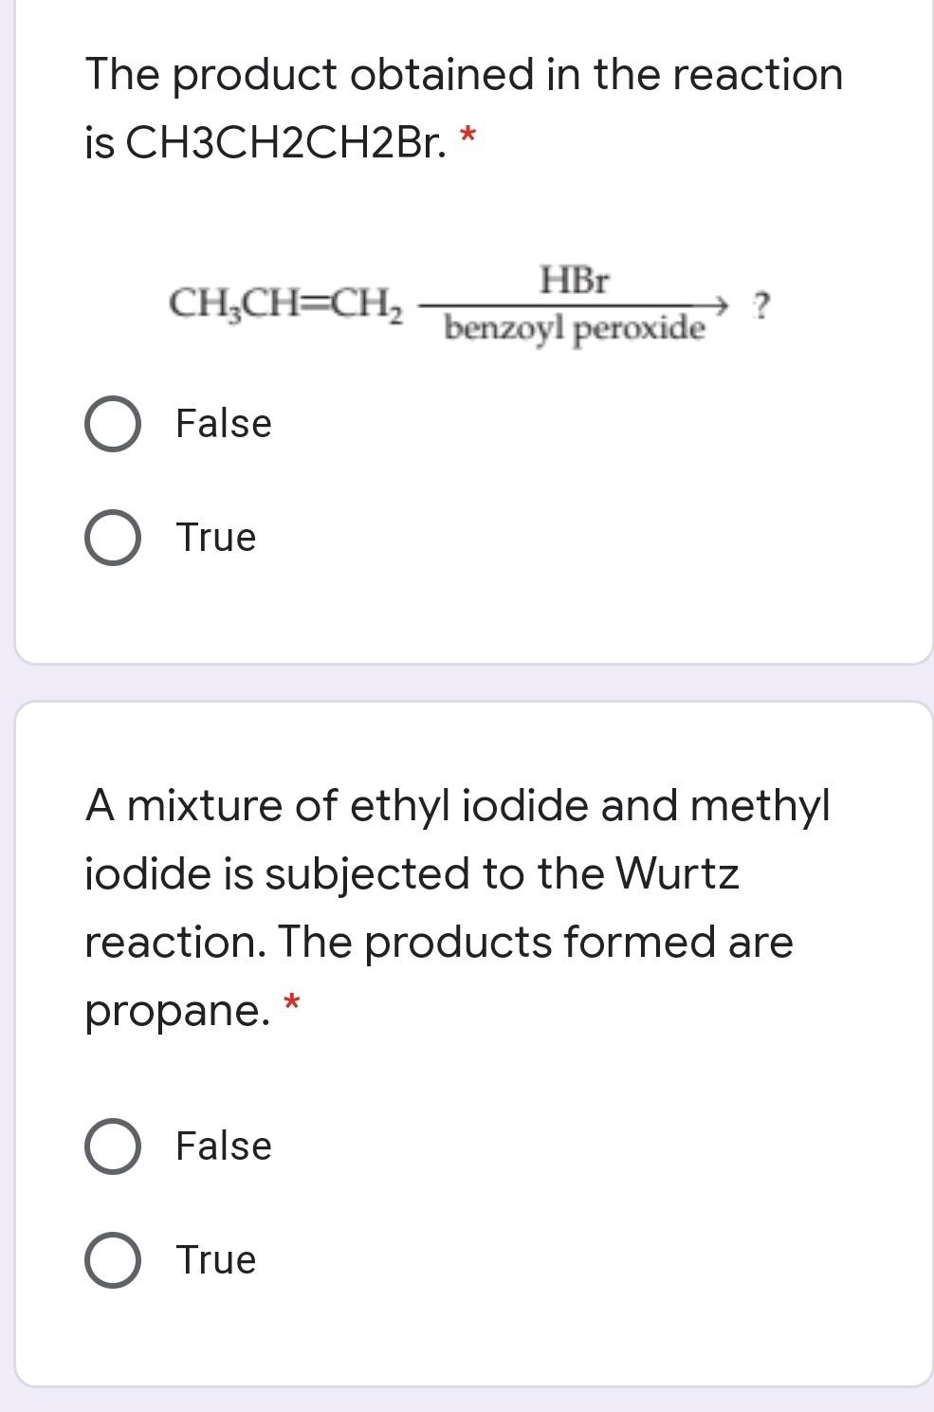Select False for the Wurtz reaction question
Viewport: 934px width, 1412px height.
point(114,1146)
